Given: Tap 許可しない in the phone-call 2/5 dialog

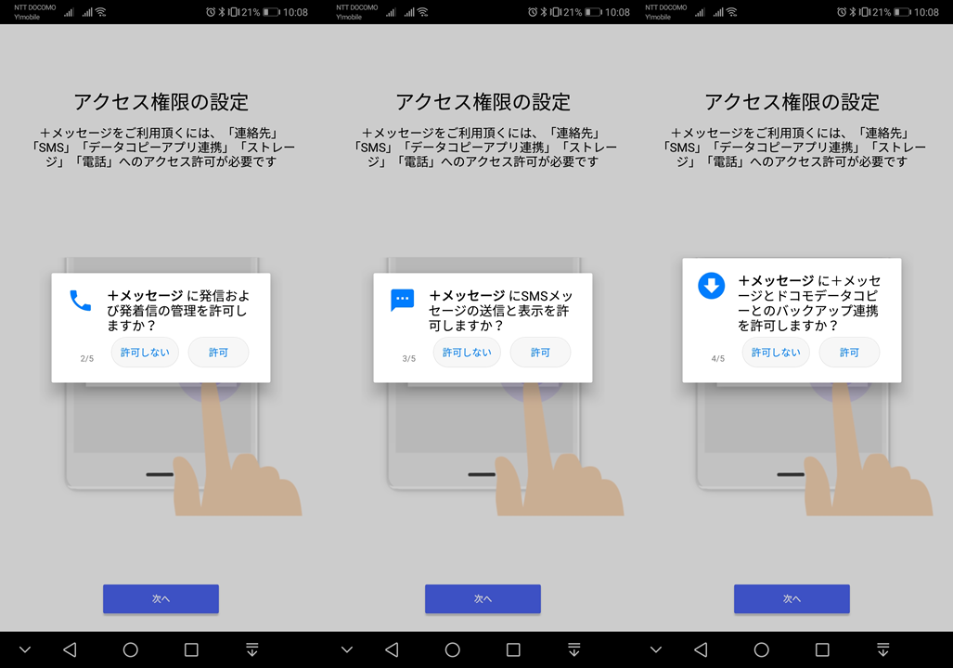Looking at the screenshot, I should pyautogui.click(x=145, y=353).
